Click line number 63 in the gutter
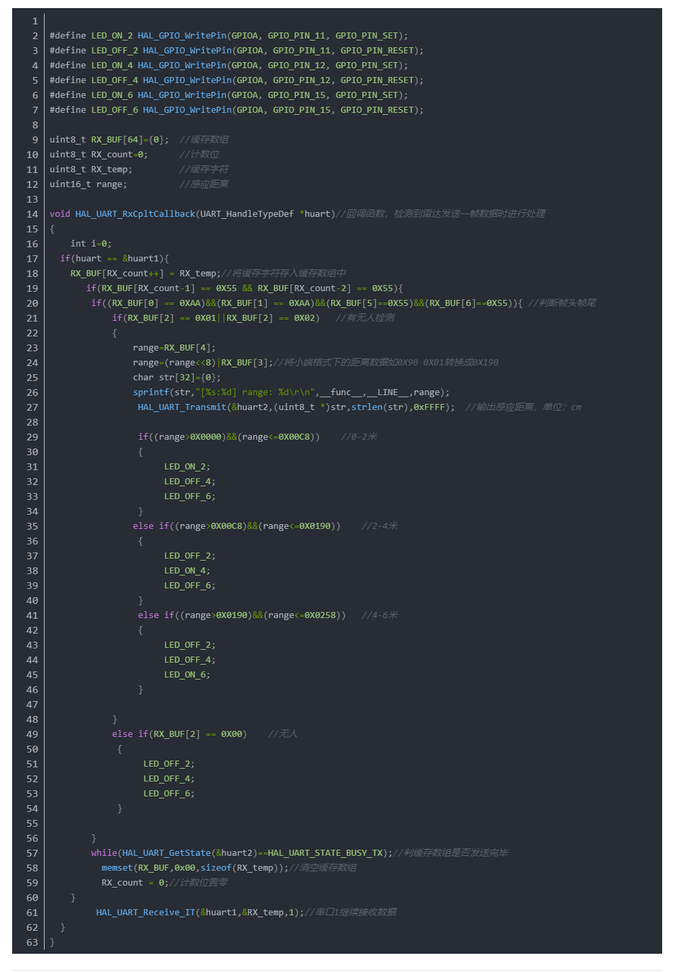The height and width of the screenshot is (972, 677). pos(32,942)
